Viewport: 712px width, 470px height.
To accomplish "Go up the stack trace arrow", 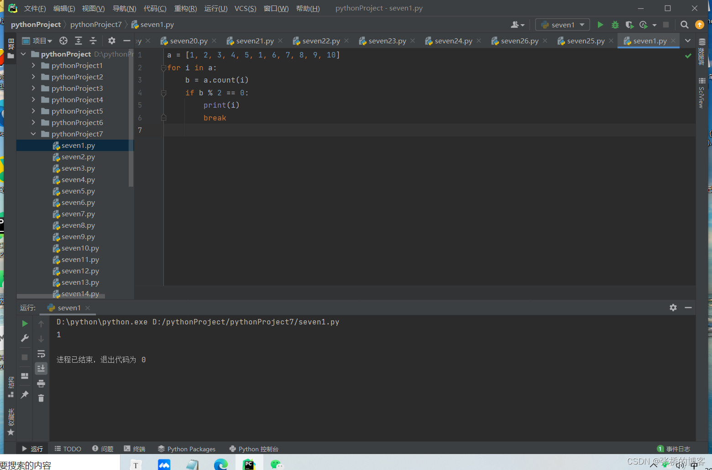I will pos(41,324).
